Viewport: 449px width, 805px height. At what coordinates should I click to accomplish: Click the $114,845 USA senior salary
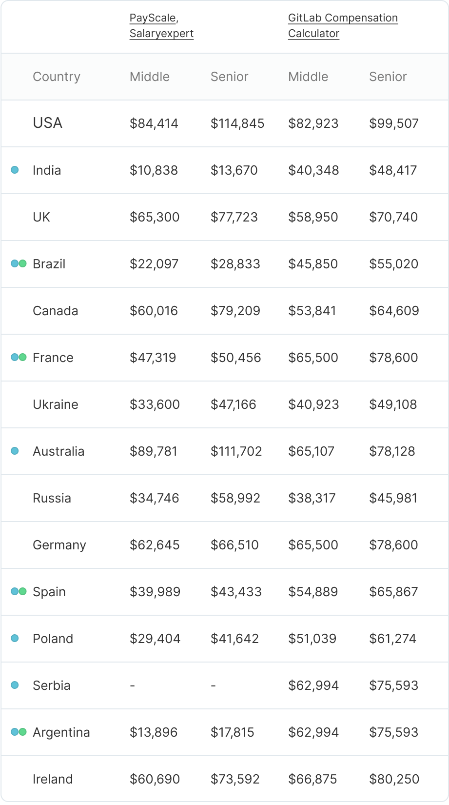pyautogui.click(x=237, y=123)
